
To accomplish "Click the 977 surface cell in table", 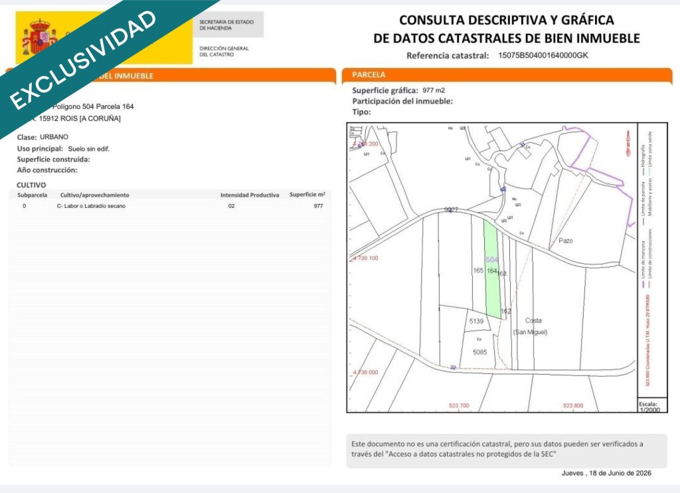I will click(318, 206).
